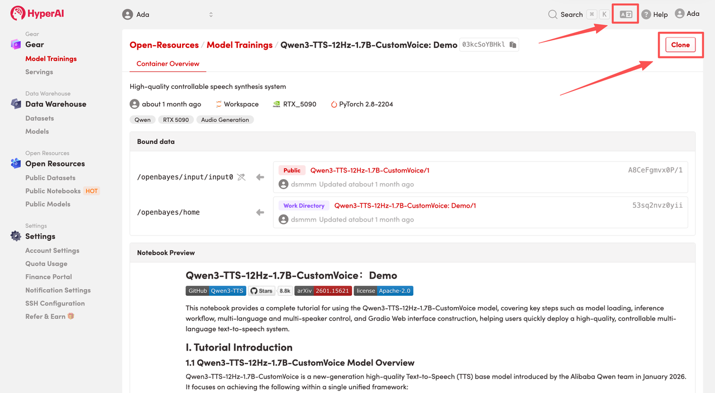Open the Ada user menu at top right

(687, 14)
